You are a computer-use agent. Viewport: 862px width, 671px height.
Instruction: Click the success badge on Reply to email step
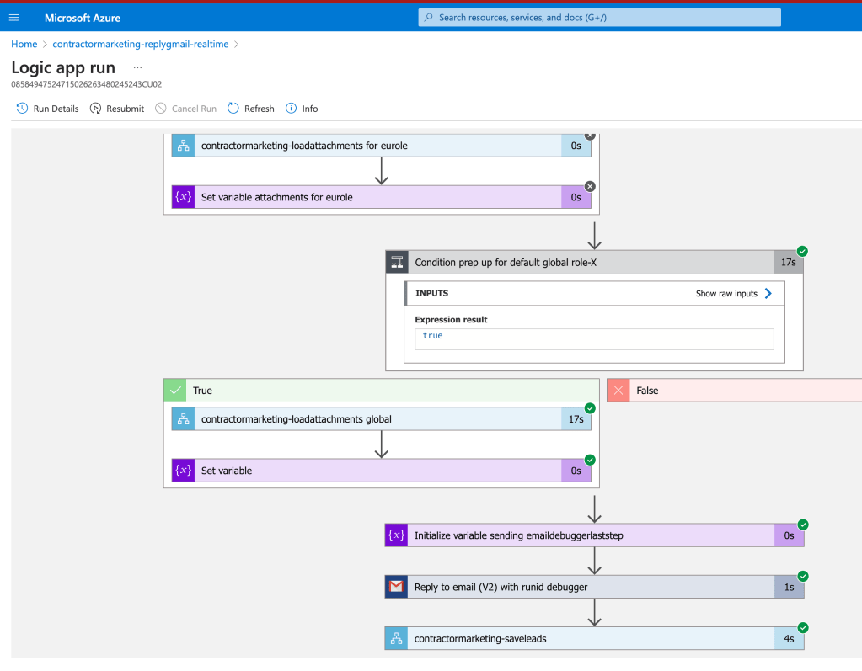803,576
